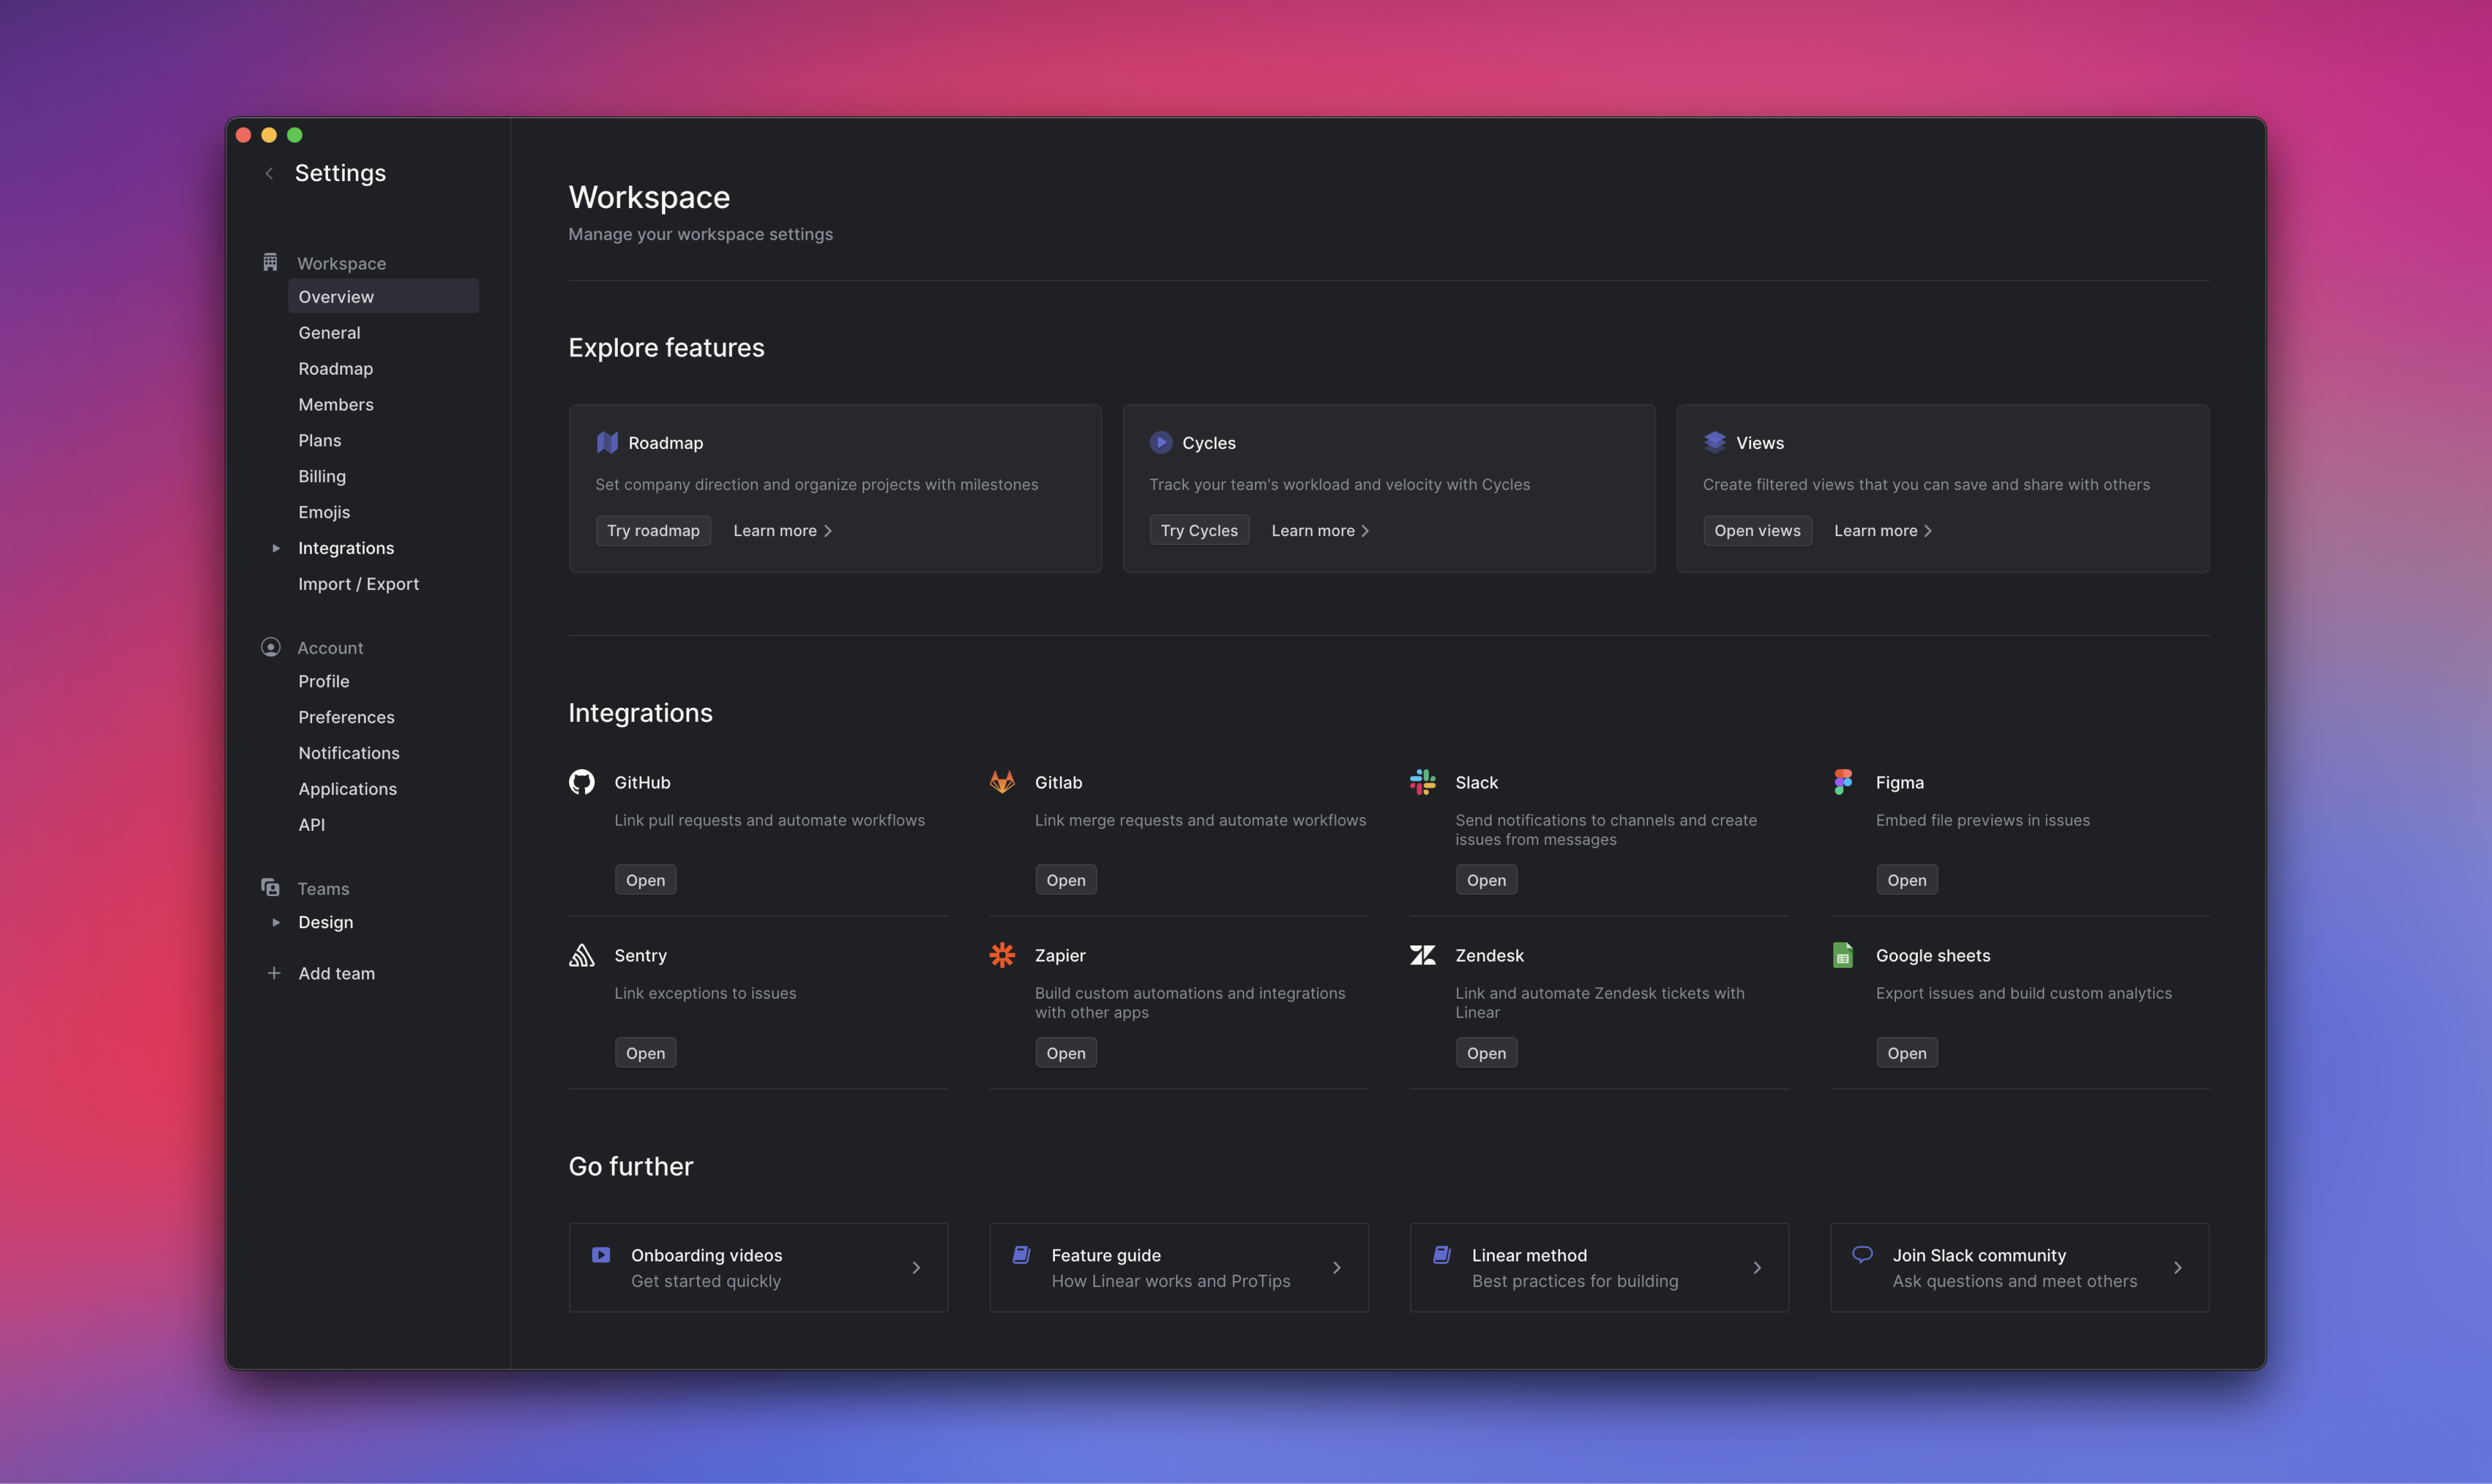Click the Zapier asterisk logo icon
2492x1484 pixels.
pos(1001,955)
